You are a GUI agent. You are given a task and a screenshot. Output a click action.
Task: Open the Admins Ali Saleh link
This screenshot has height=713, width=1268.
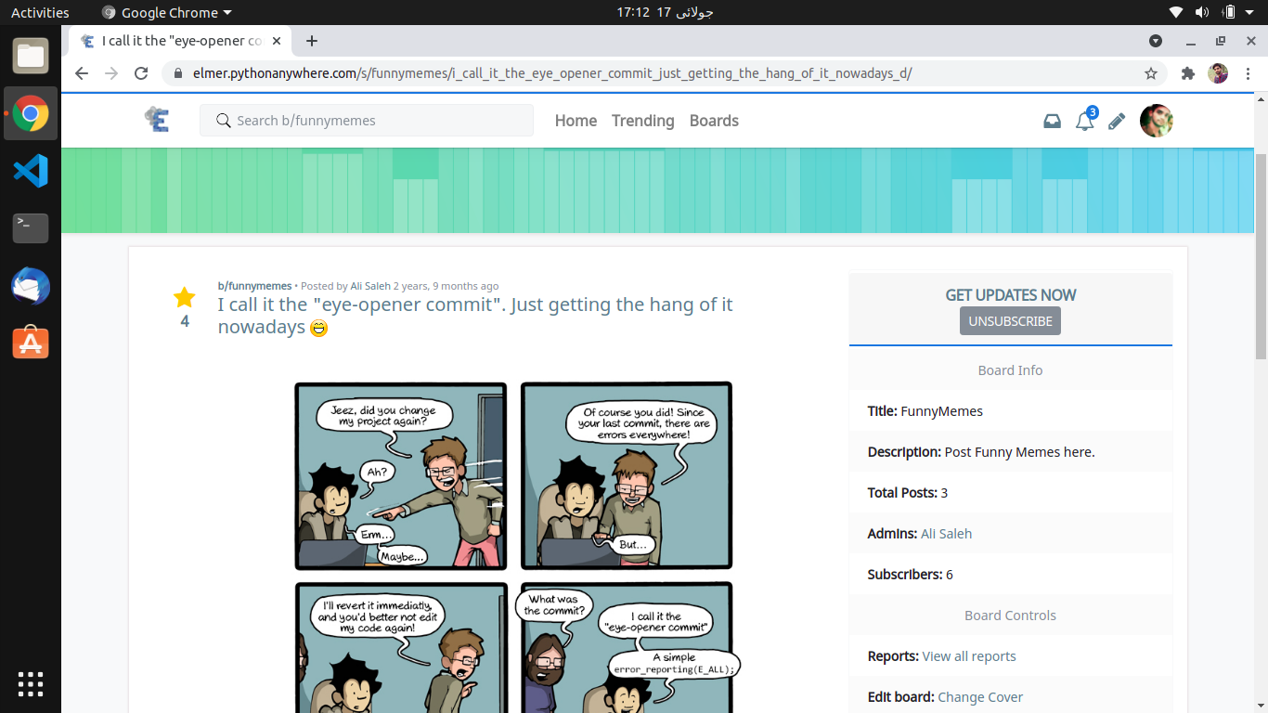[x=946, y=534]
